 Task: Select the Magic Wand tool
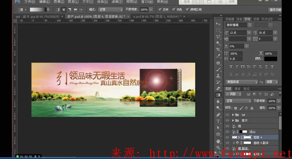point(218,43)
